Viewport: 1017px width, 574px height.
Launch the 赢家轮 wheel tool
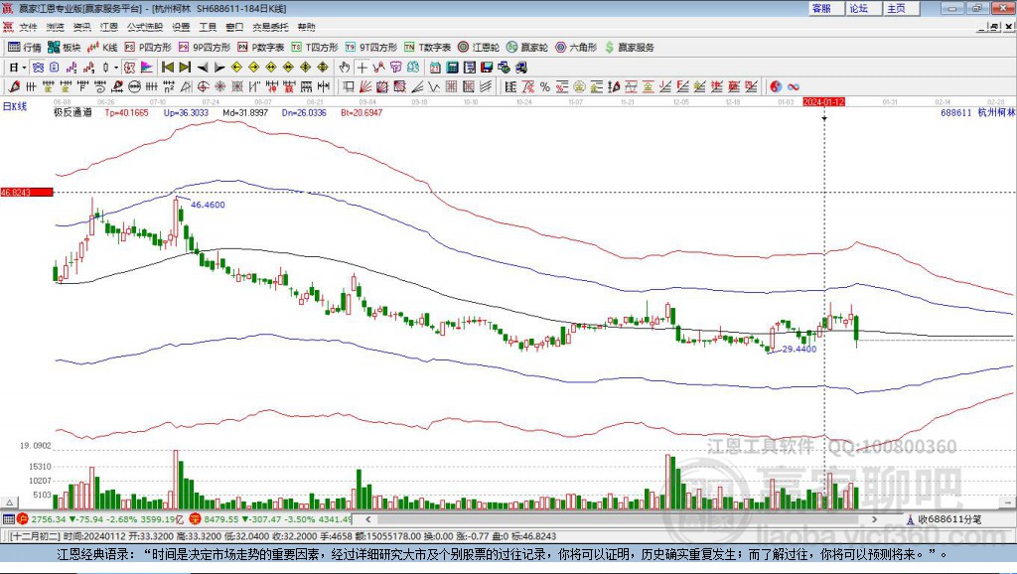[x=527, y=48]
